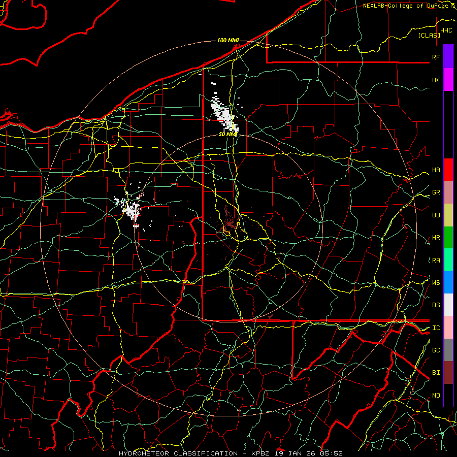Screen dimensions: 457x457
Task: Click the 05:52 timestamp
Action: pos(331,453)
